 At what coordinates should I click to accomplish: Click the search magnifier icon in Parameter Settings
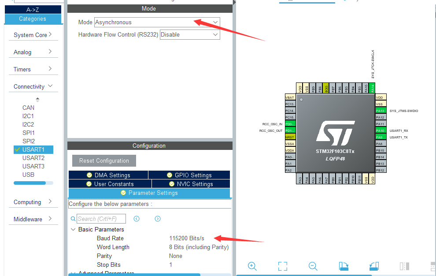click(x=73, y=219)
